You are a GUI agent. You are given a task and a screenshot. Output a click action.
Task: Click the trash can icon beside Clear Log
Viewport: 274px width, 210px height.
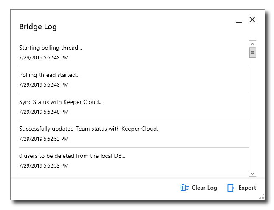184,188
